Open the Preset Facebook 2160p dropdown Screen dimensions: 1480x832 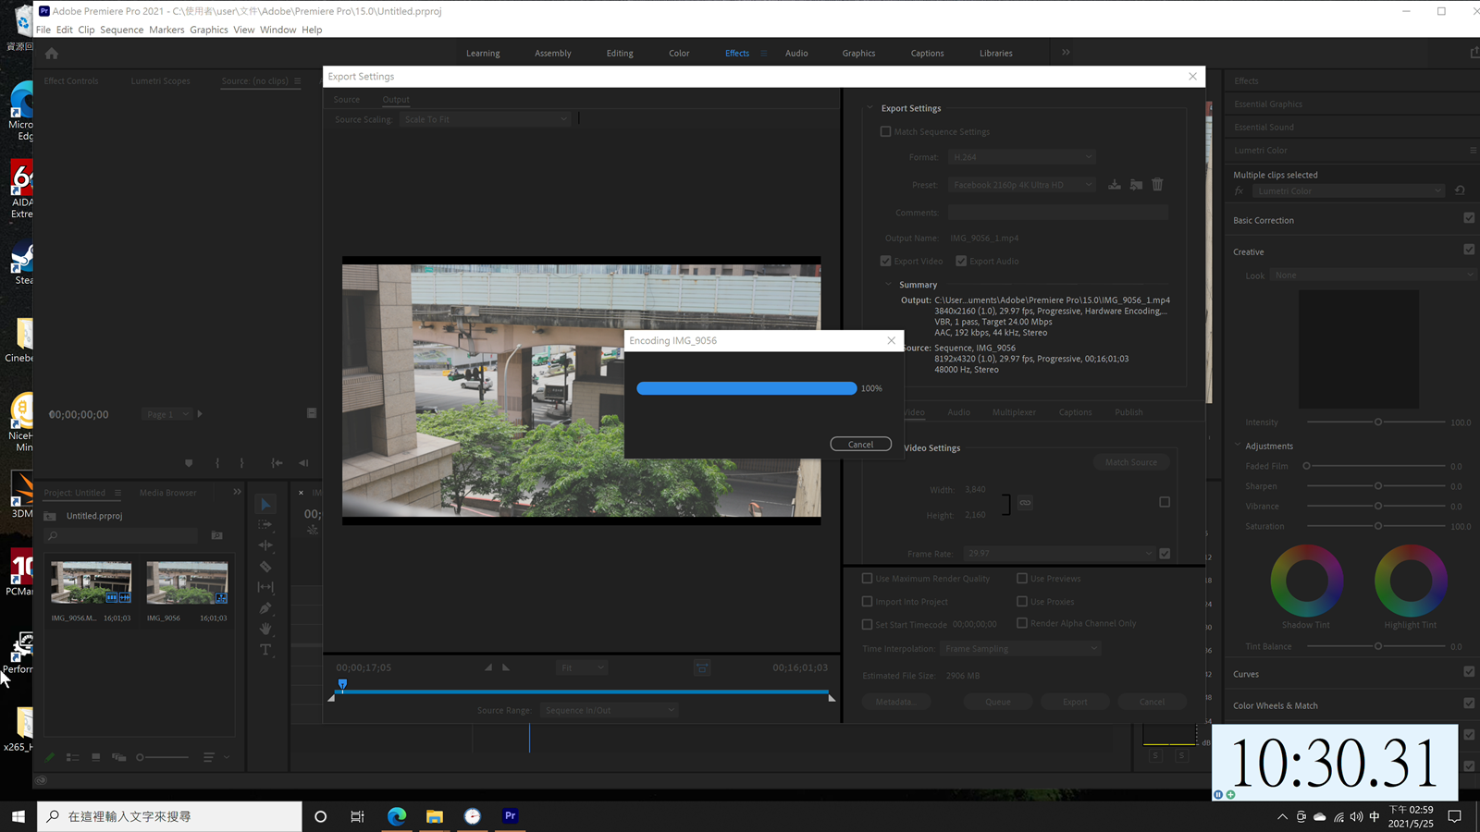(x=1022, y=185)
